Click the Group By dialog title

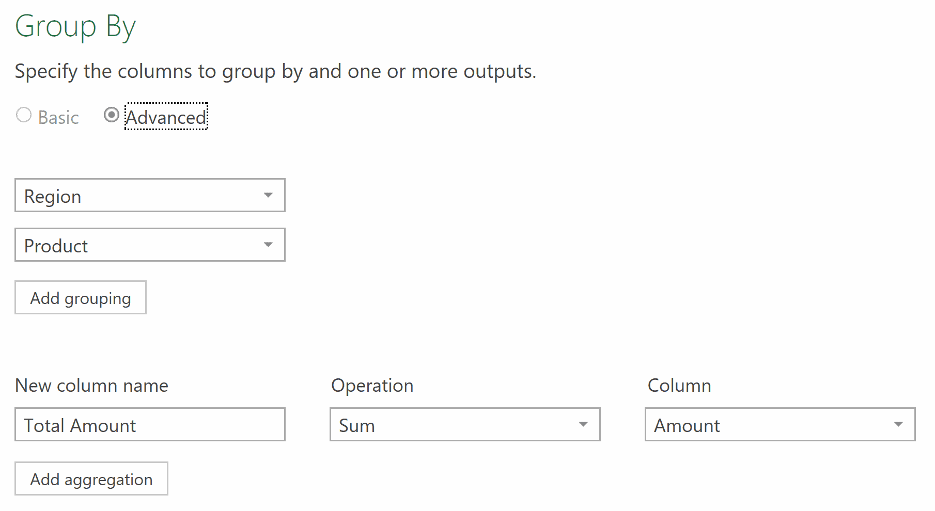click(x=75, y=26)
